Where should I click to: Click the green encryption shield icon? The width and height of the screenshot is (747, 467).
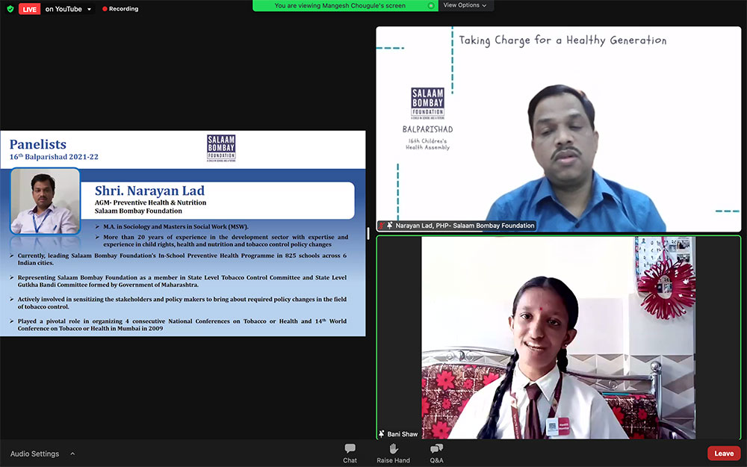point(10,9)
